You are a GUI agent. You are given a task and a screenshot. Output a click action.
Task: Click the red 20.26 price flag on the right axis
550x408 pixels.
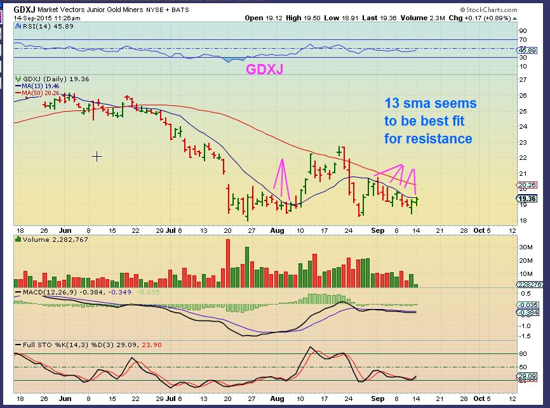tap(527, 185)
